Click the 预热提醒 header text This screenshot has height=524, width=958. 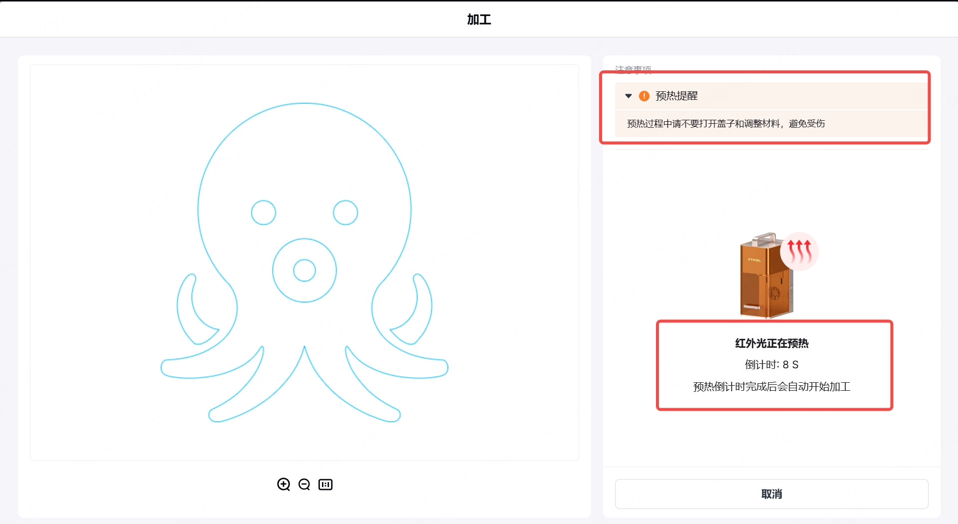click(676, 96)
